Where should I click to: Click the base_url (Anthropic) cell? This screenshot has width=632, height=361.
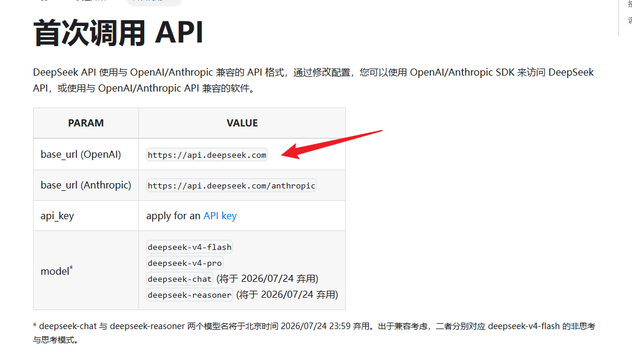click(x=86, y=186)
